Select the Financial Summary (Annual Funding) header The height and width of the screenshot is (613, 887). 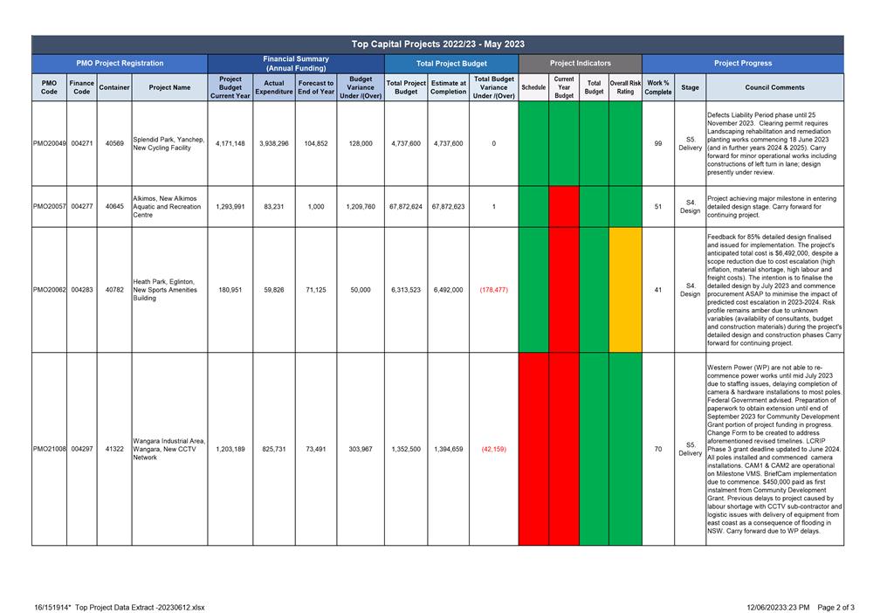click(x=296, y=64)
